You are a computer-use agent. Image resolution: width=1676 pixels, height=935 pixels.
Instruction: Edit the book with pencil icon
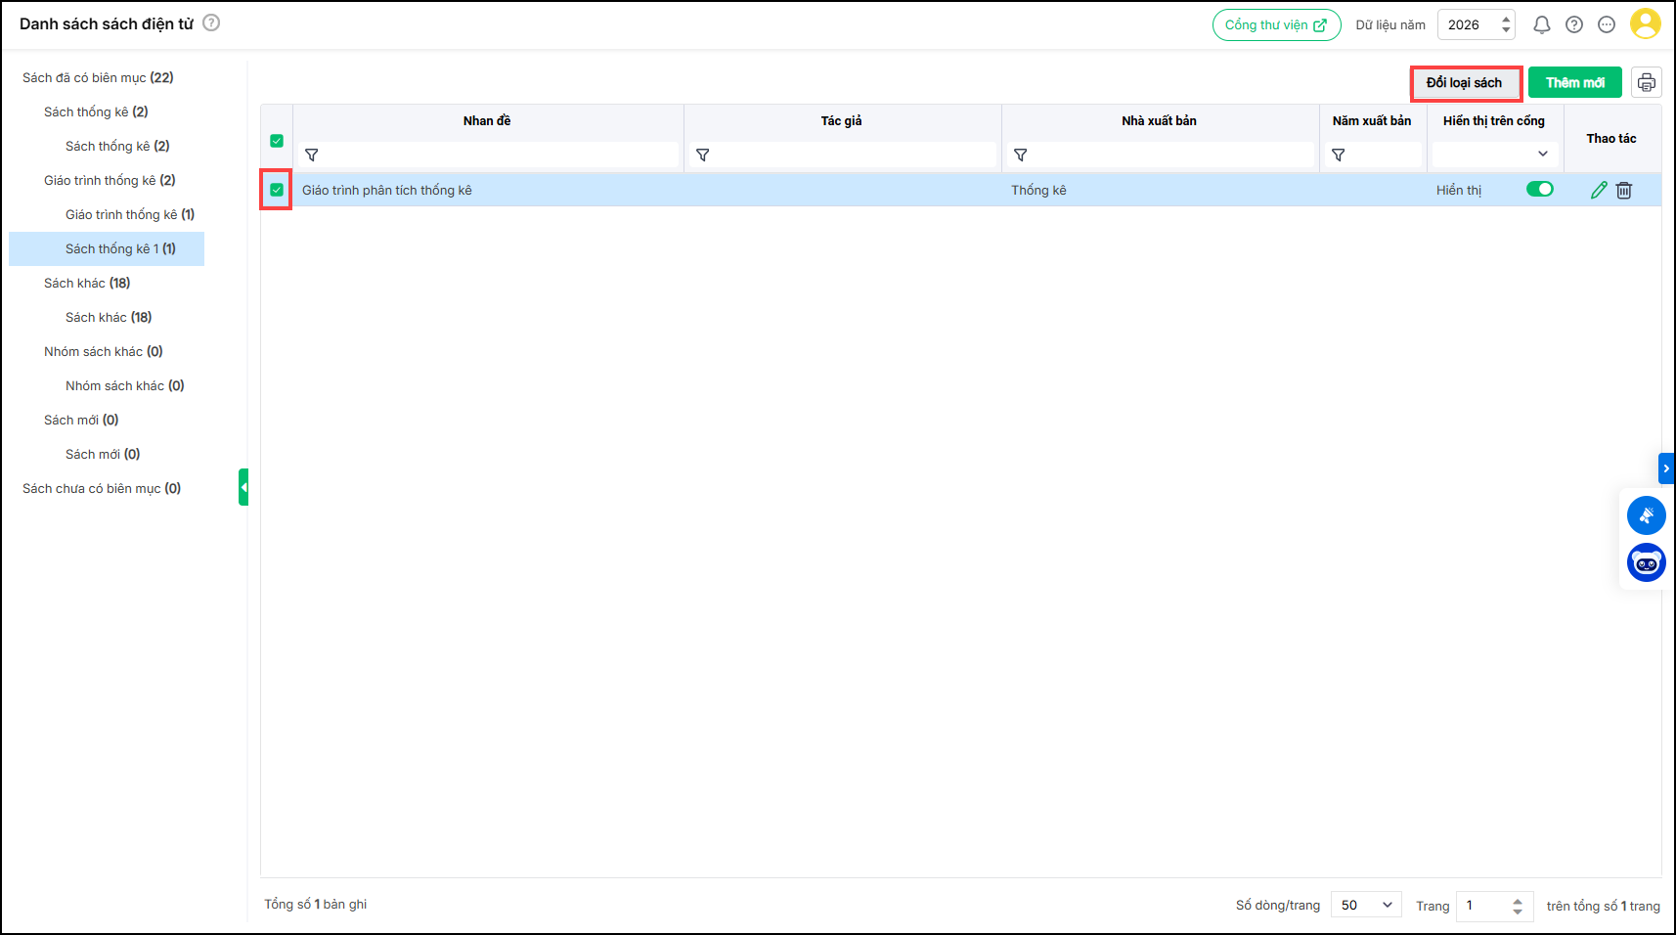(x=1599, y=191)
